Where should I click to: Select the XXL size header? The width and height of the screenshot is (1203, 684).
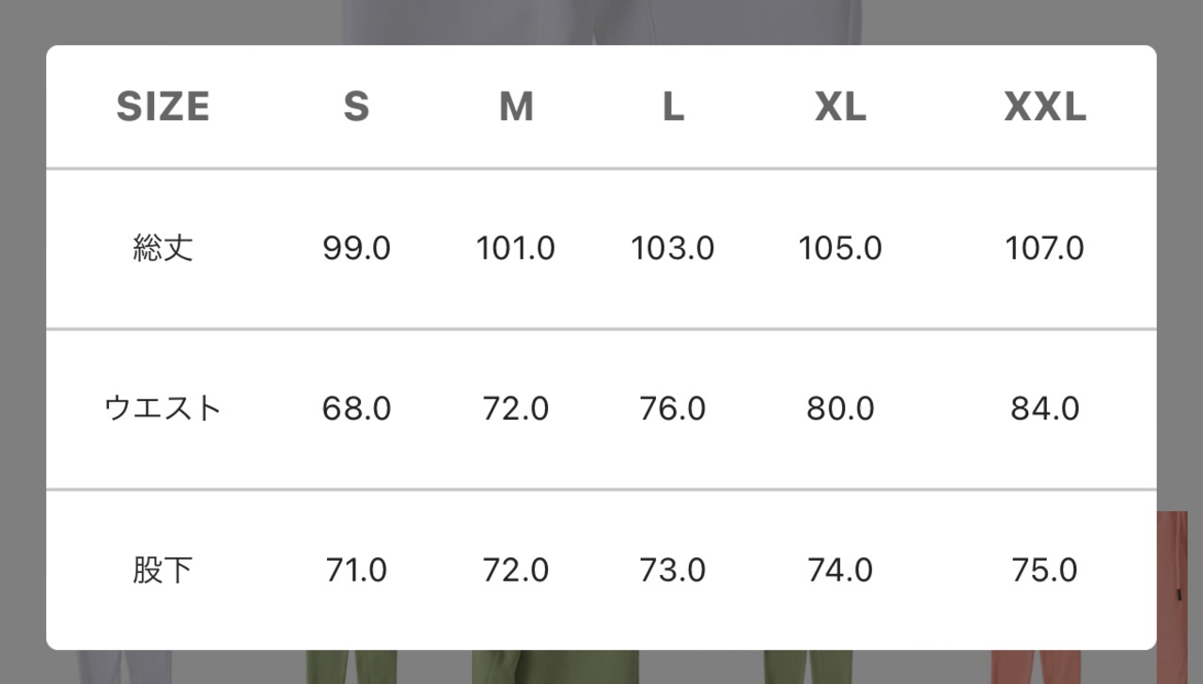(1045, 107)
